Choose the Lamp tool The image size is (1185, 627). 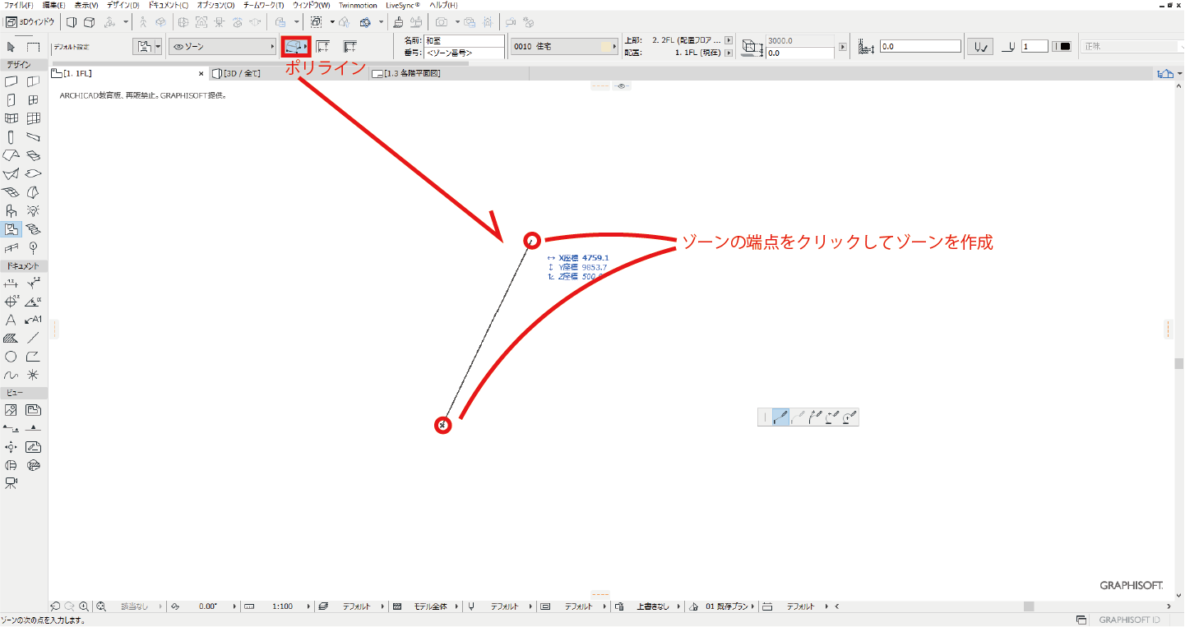pos(33,211)
